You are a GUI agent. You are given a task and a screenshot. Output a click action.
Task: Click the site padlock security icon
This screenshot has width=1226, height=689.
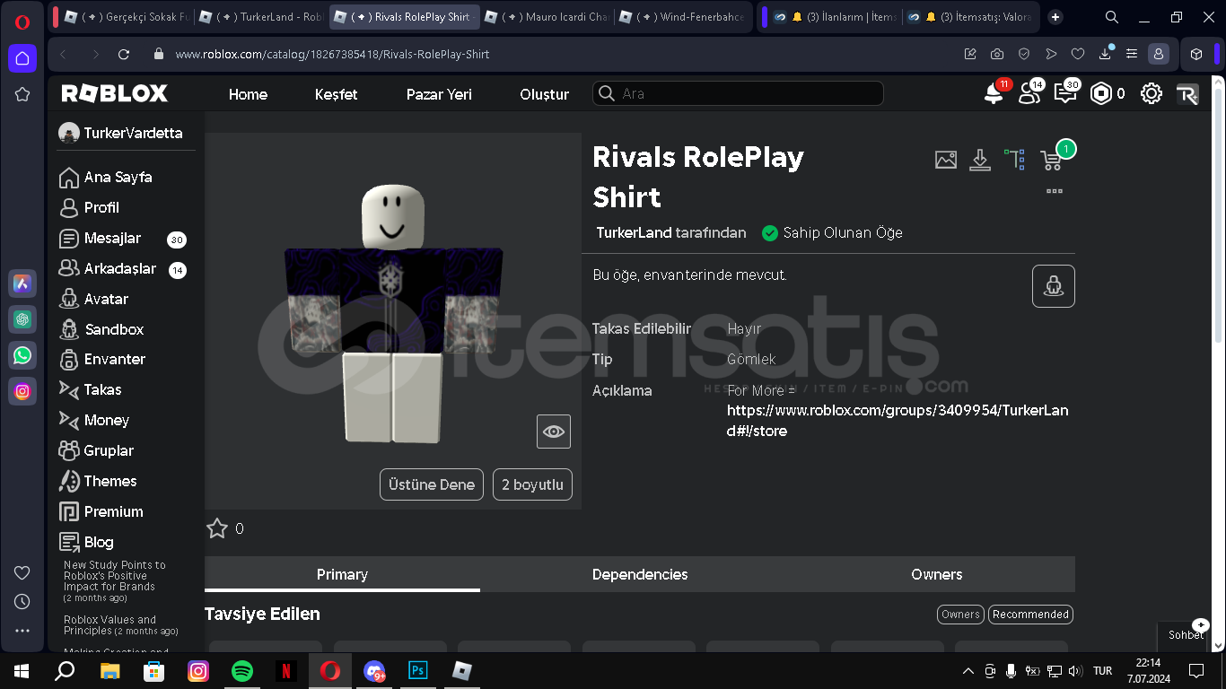[x=159, y=54]
